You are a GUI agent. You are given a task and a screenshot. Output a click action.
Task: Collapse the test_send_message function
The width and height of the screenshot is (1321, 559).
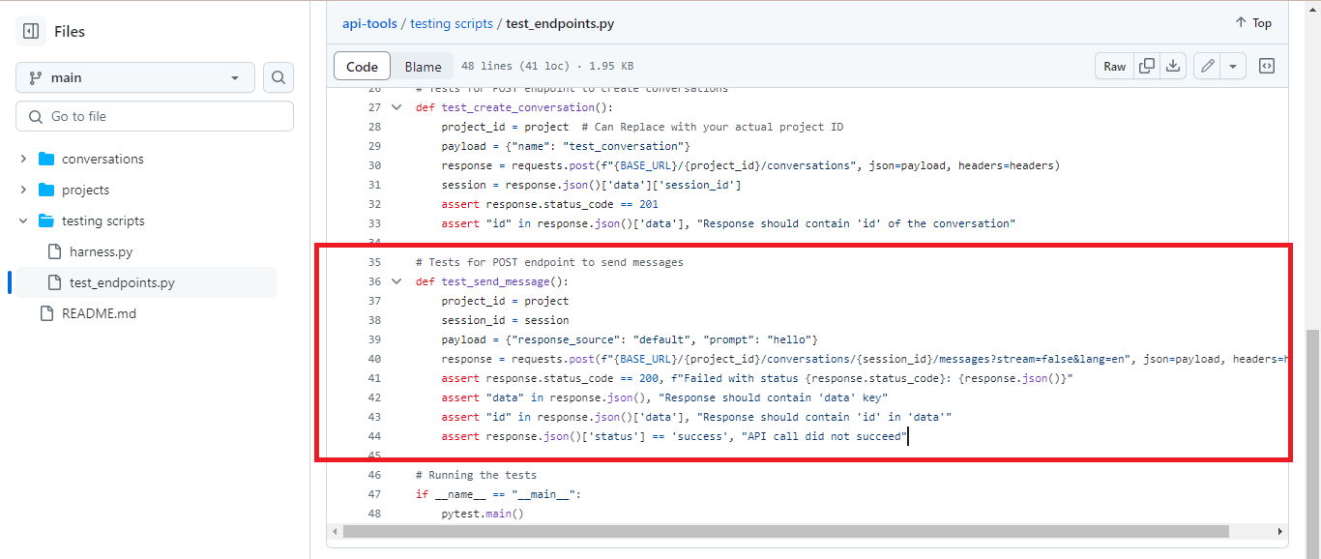(x=396, y=280)
